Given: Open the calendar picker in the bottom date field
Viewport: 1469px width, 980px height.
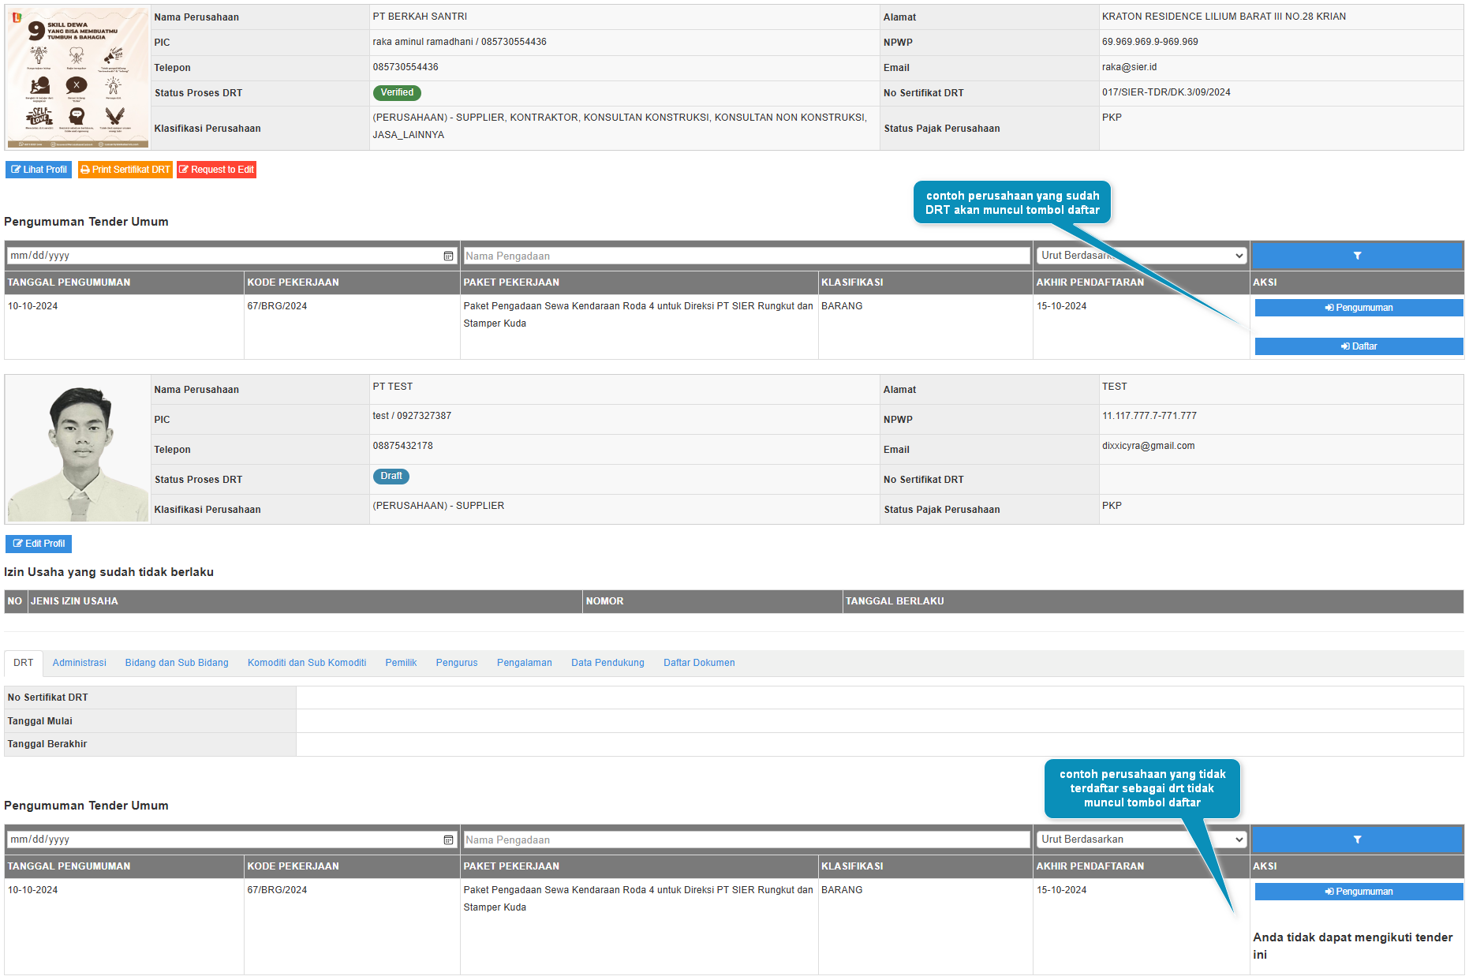Looking at the screenshot, I should coord(448,840).
